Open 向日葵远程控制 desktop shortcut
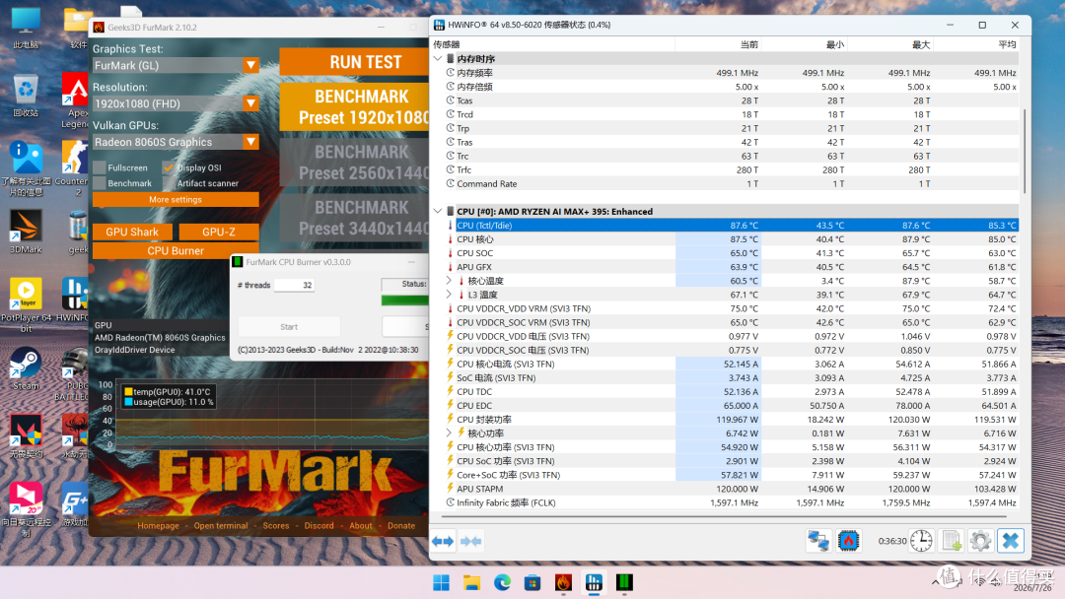Image resolution: width=1065 pixels, height=599 pixels. (26, 510)
